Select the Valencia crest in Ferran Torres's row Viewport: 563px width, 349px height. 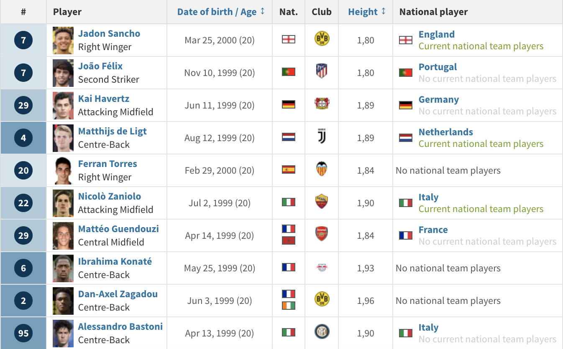coord(322,169)
